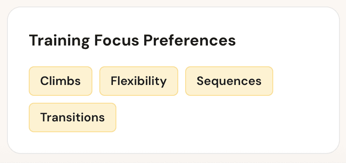Toggle the Climbs focus chip

(x=61, y=81)
